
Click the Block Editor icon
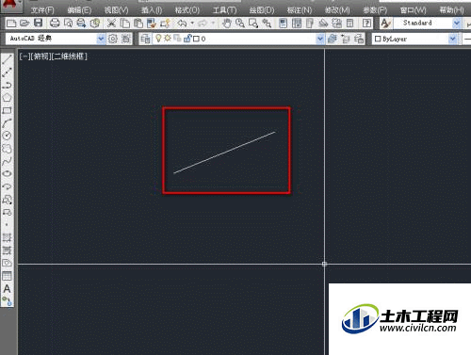[165, 23]
